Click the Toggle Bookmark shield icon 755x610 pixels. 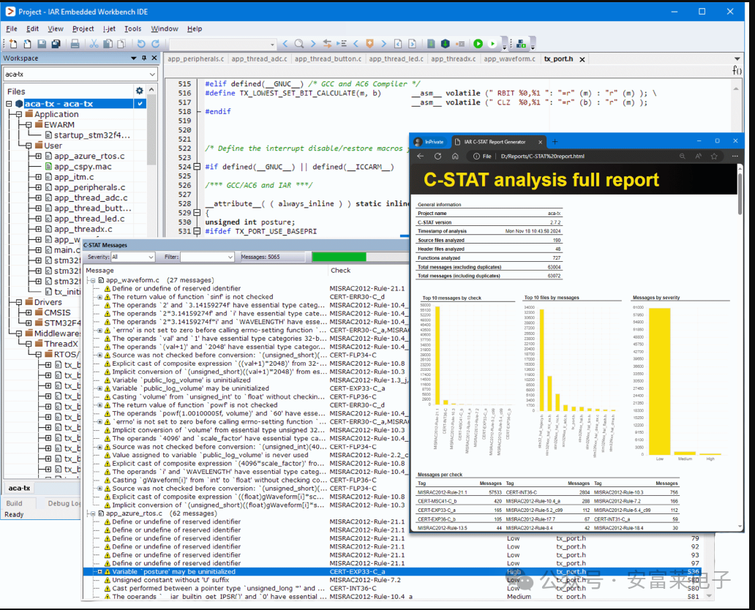pos(369,44)
